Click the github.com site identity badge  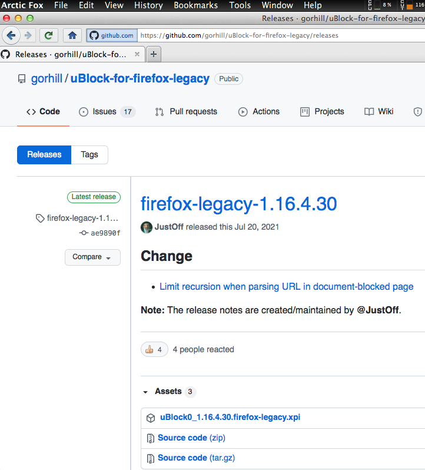pos(112,36)
